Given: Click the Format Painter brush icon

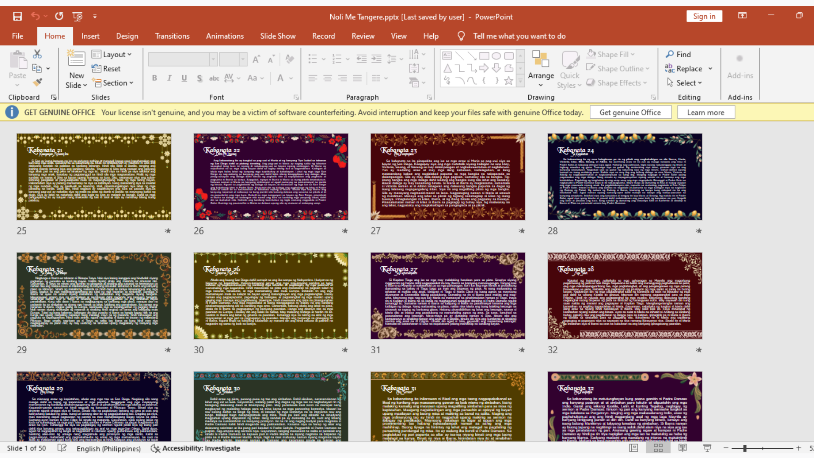Looking at the screenshot, I should click(37, 82).
